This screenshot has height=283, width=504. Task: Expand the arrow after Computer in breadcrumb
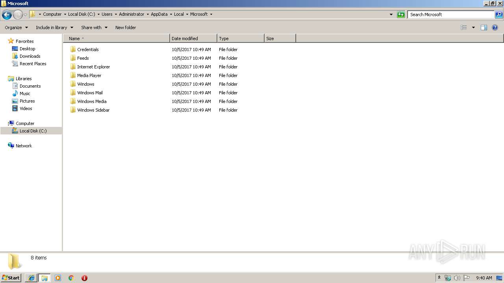tap(65, 14)
